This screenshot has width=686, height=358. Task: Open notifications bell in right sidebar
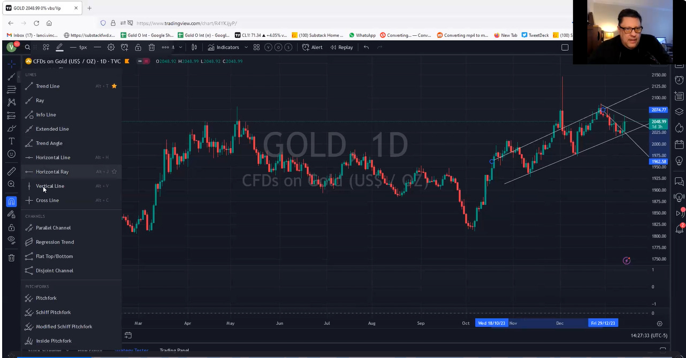pos(679,229)
